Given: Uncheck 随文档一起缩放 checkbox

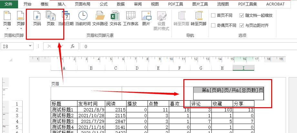Looking at the screenshot, I should tap(241, 15).
